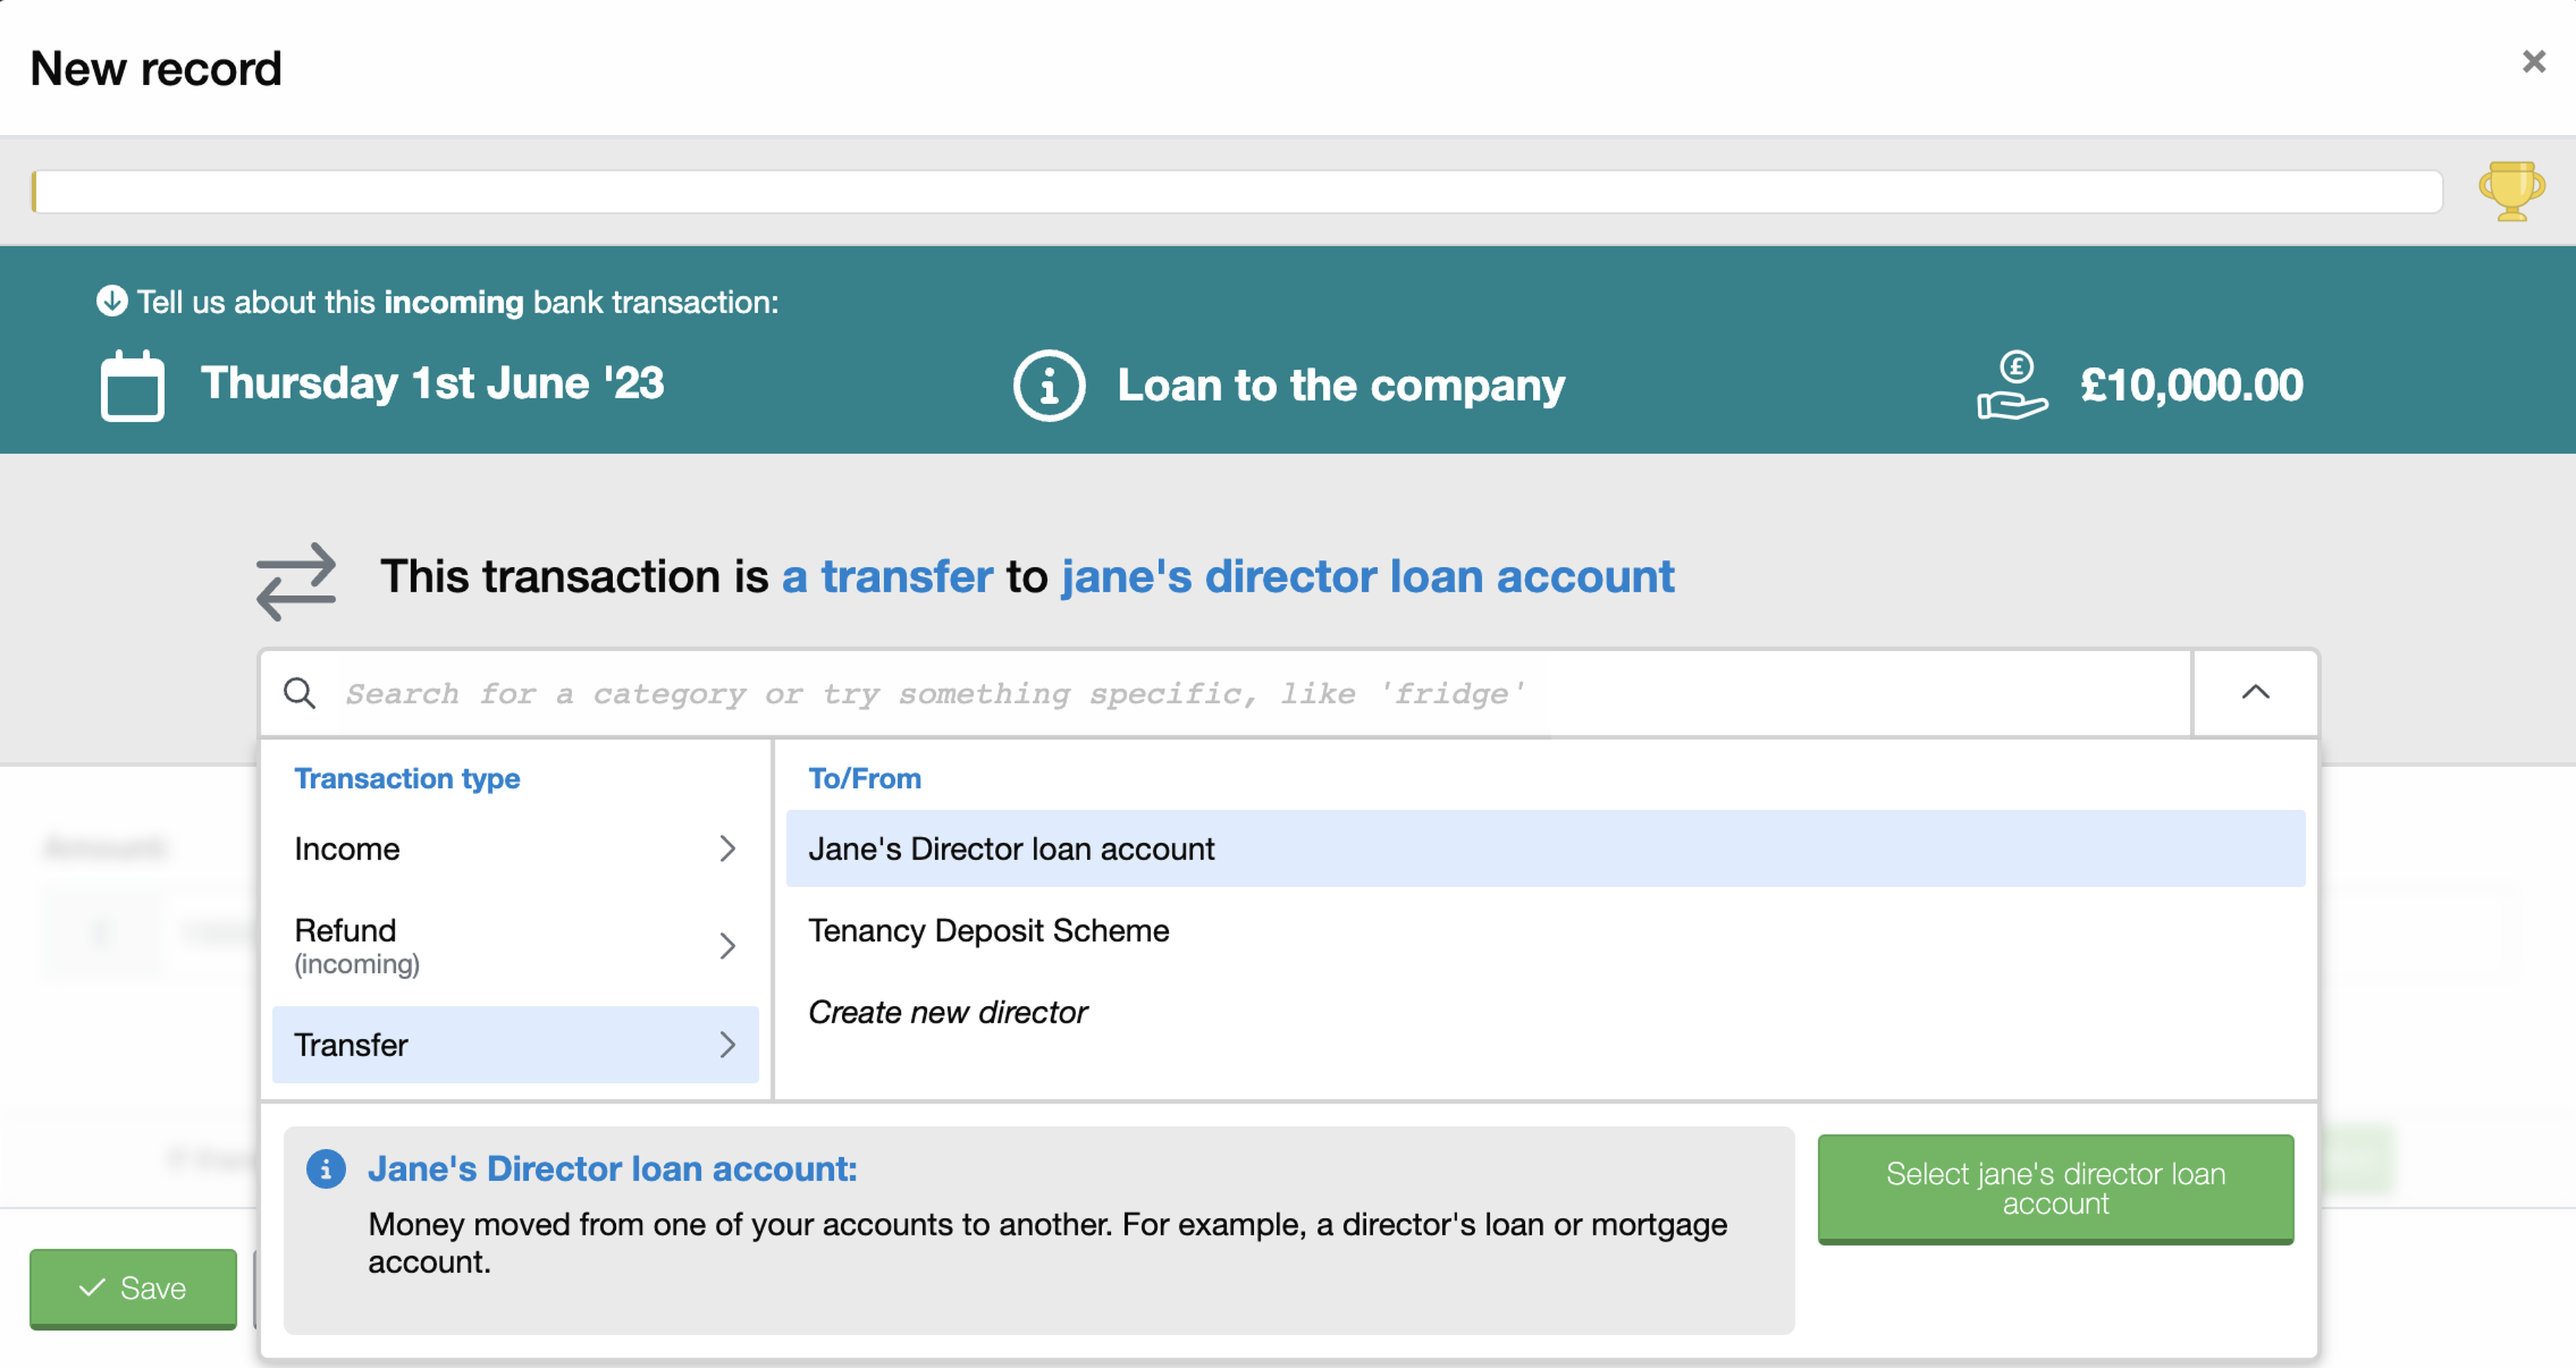Collapse the category dropdown with chevron
2576x1368 pixels.
[x=2255, y=693]
